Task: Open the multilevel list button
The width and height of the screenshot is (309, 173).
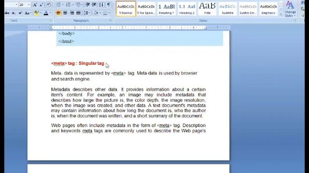Action: 78,5
